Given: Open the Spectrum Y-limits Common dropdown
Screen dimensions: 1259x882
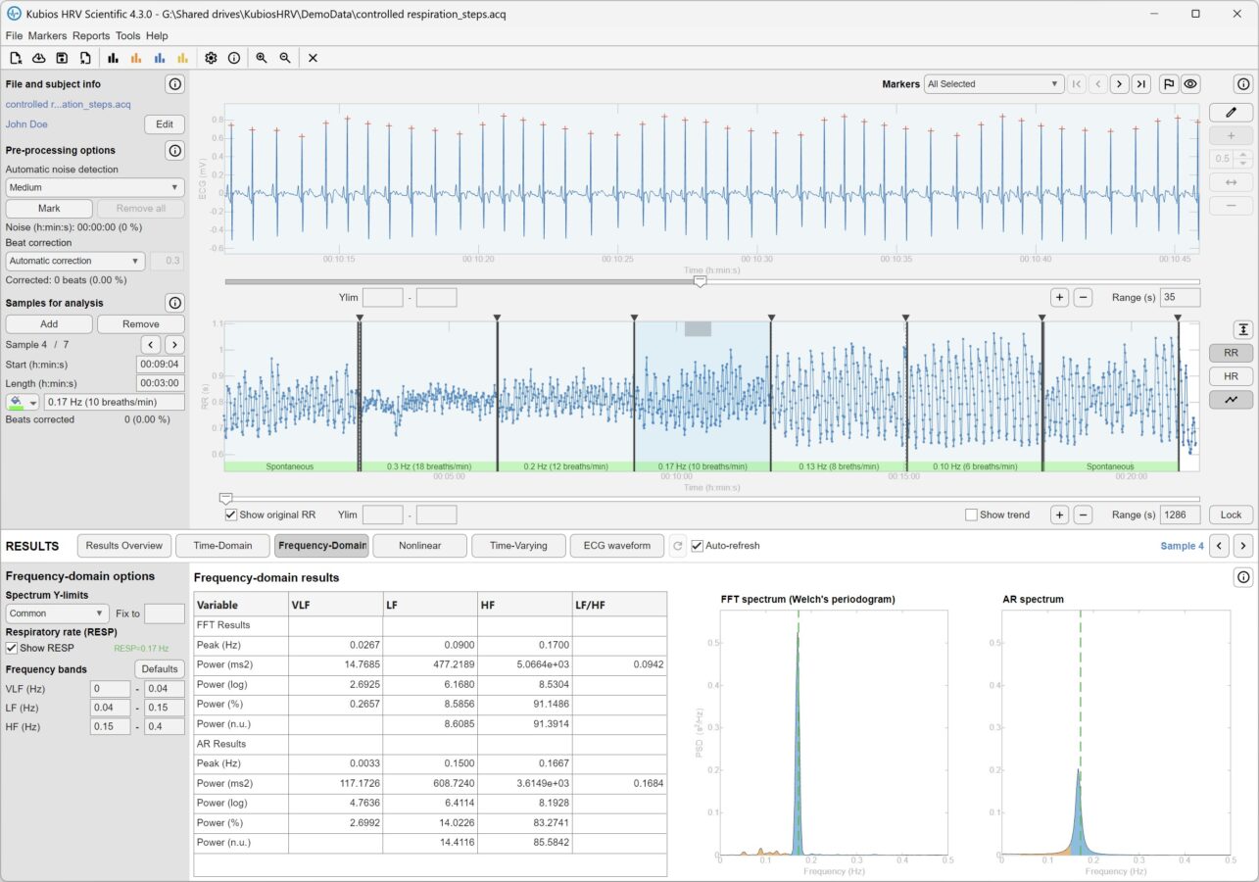Looking at the screenshot, I should (x=57, y=613).
